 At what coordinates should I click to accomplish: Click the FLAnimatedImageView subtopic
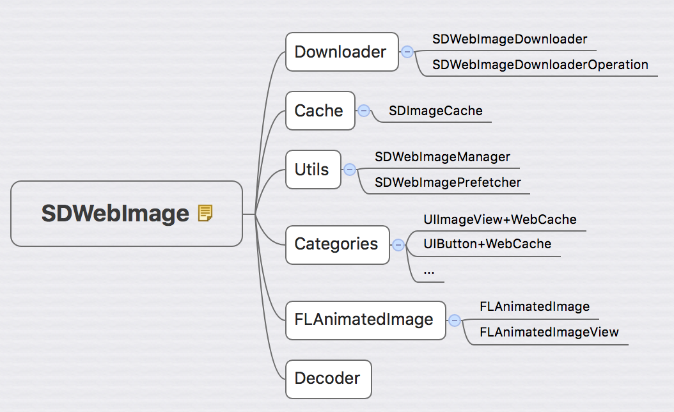549,332
